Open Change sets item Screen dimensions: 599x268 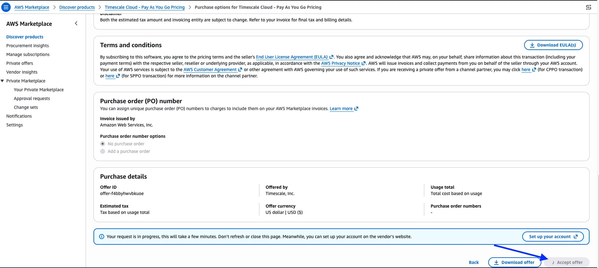pos(26,107)
